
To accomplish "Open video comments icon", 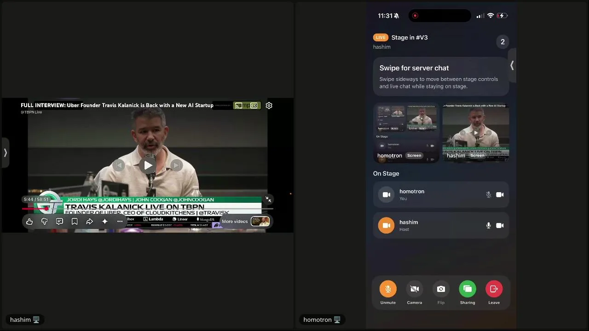I will [59, 222].
